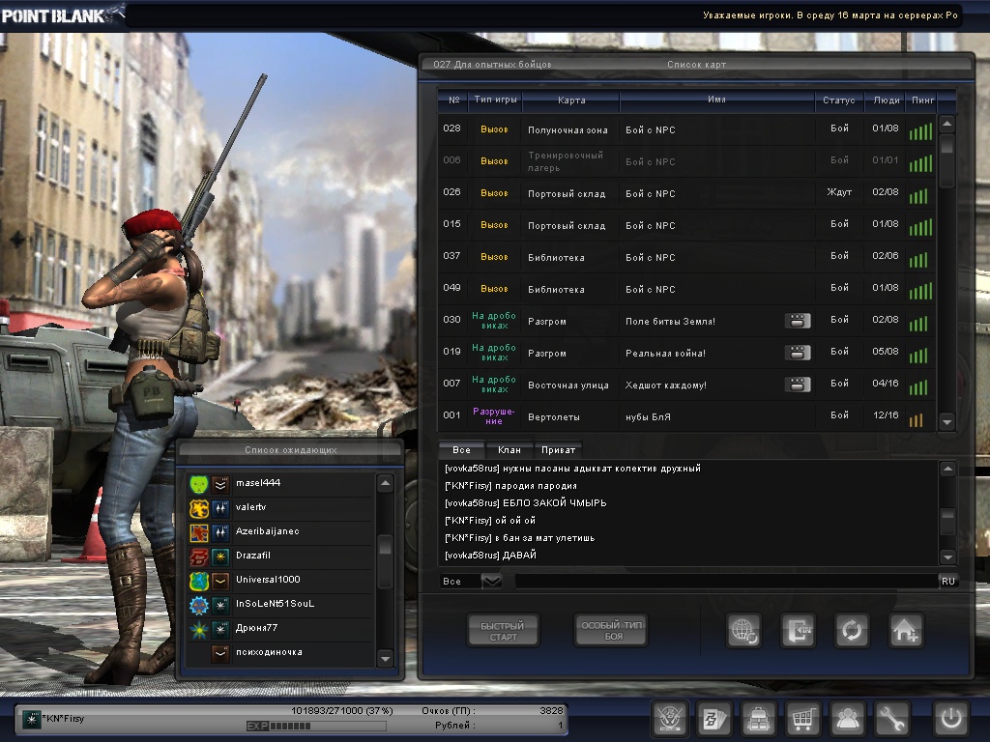Viewport: 990px width, 742px height.
Task: Click the chat message input field
Action: [725, 581]
